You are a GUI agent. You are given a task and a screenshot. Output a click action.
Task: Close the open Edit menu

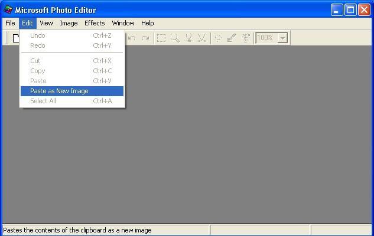pos(27,23)
